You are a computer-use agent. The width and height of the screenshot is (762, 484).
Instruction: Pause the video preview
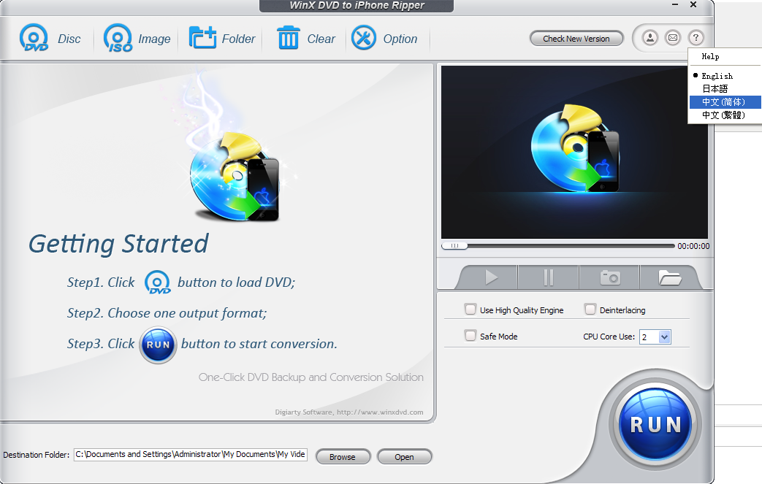(x=548, y=277)
